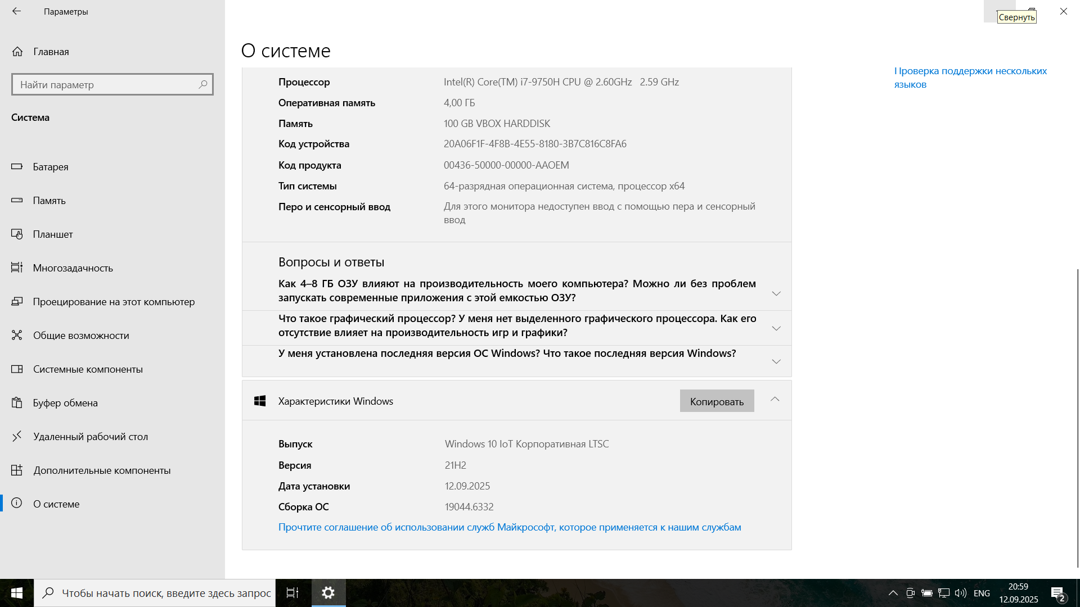This screenshot has width=1080, height=607.
Task: Select Дополнительные компоненты in sidebar
Action: click(102, 470)
